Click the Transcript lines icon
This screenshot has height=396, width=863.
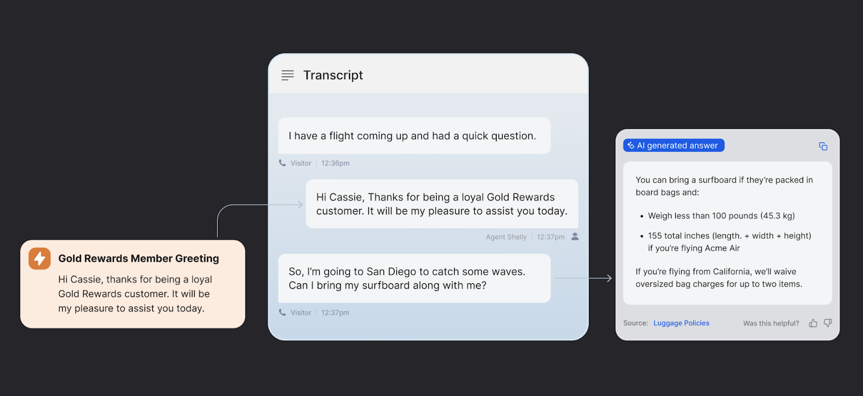pyautogui.click(x=287, y=75)
